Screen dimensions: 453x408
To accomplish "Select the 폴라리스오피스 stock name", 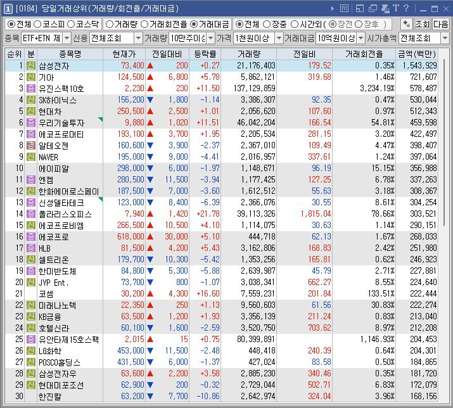I will coord(65,214).
